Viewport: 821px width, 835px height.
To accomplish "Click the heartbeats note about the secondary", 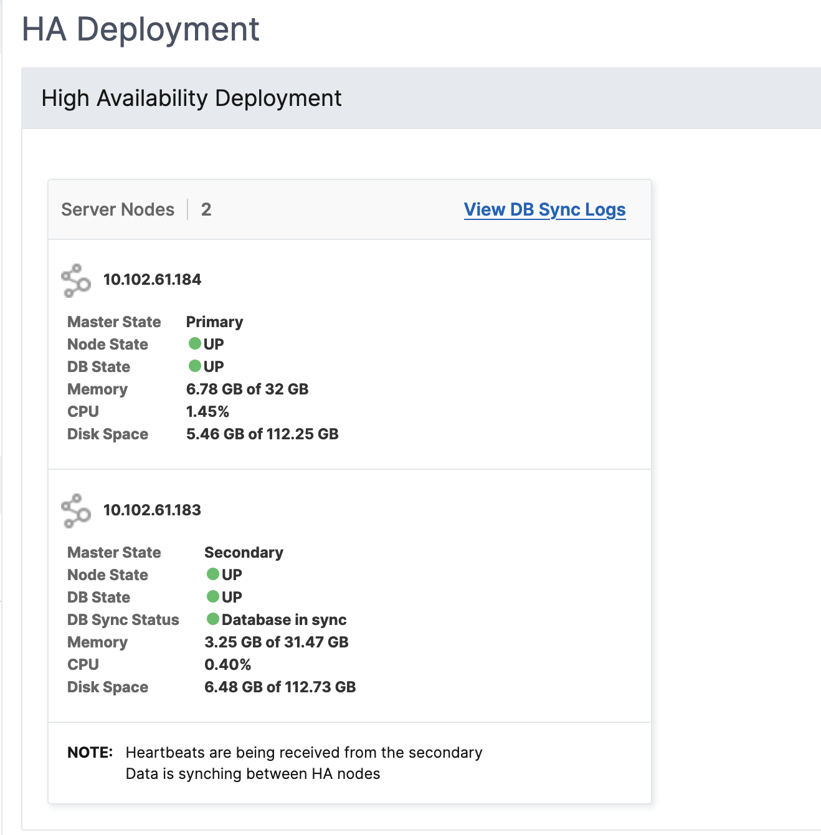I will pyautogui.click(x=304, y=753).
